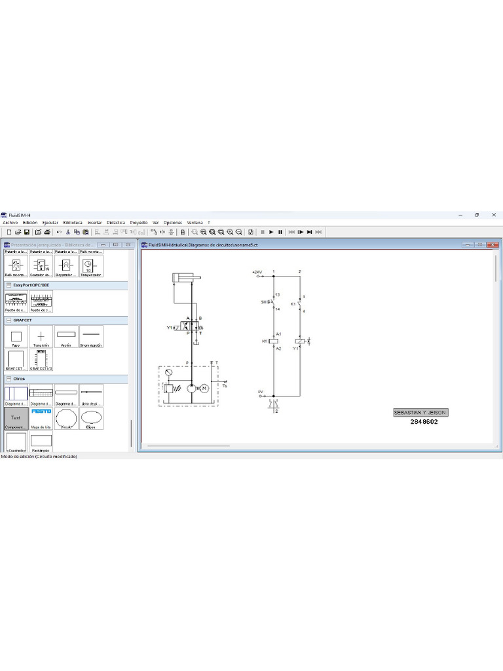503x671 pixels.
Task: Stop the simulation
Action: pos(262,232)
